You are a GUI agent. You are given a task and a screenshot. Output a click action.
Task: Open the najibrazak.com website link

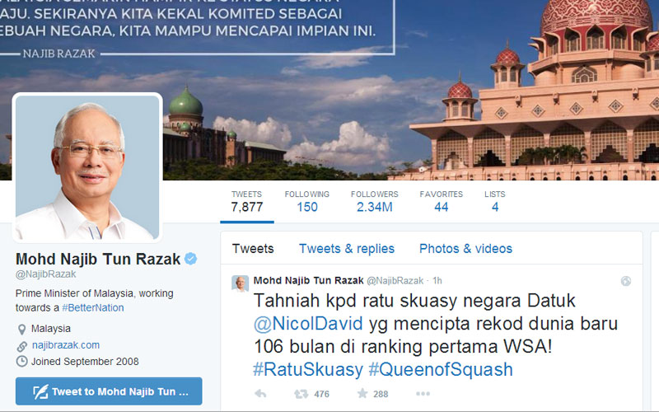coord(66,345)
